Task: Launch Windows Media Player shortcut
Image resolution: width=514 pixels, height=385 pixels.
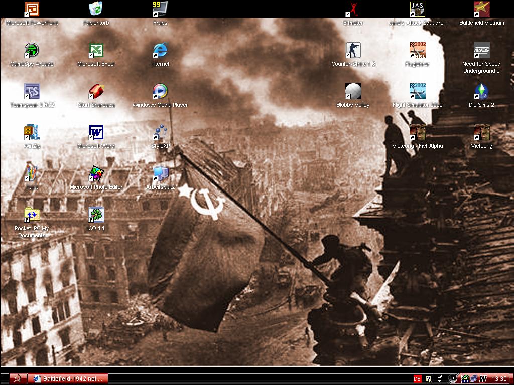Action: 160,91
